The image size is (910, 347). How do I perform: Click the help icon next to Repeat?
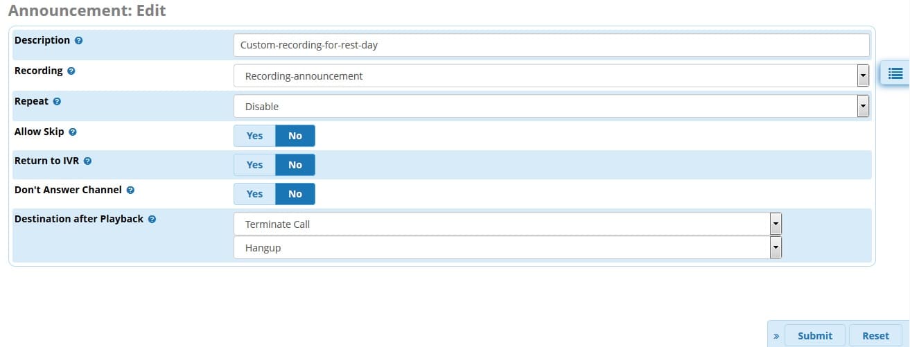(57, 102)
